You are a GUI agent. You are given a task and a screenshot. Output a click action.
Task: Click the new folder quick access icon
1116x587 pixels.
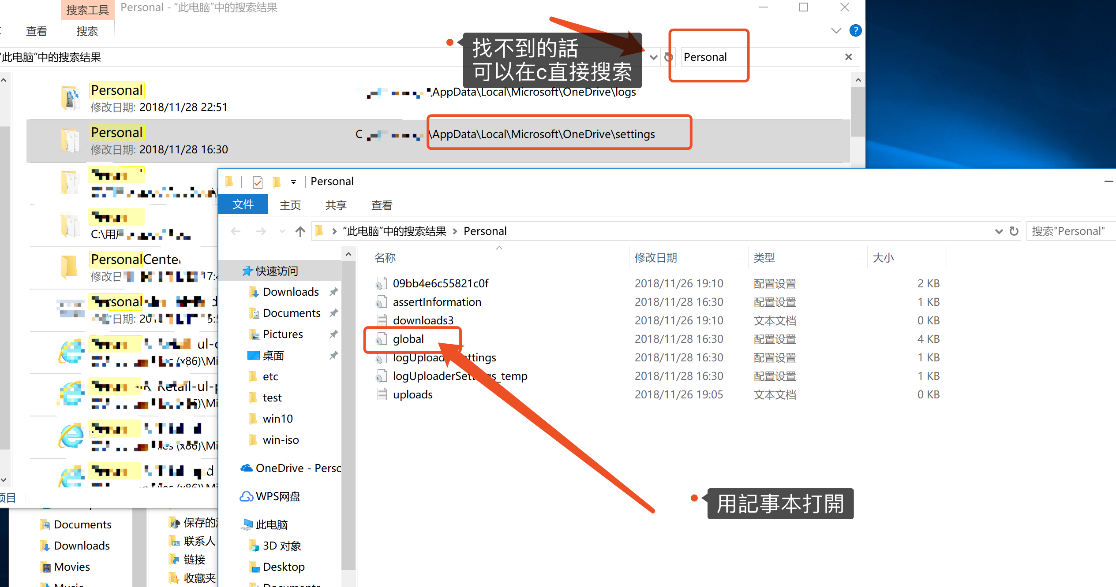point(277,182)
